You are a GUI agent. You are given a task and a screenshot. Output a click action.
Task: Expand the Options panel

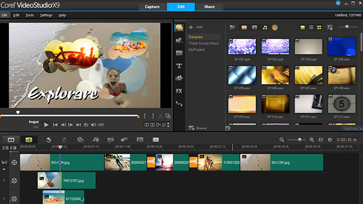click(353, 129)
